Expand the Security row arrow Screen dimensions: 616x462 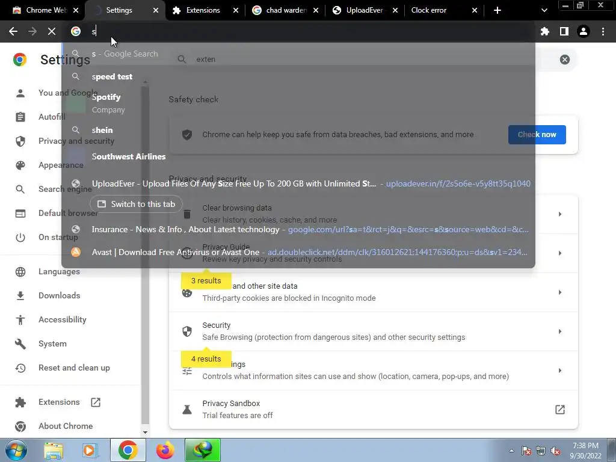coord(560,331)
